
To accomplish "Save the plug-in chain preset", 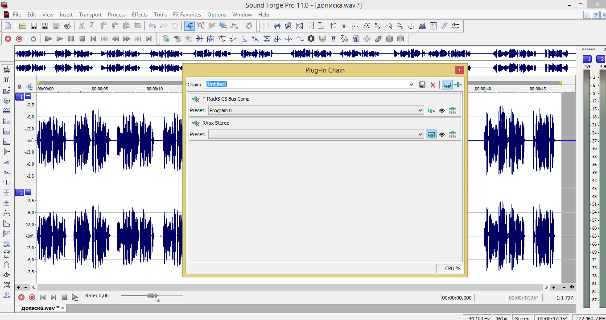I will tap(422, 85).
